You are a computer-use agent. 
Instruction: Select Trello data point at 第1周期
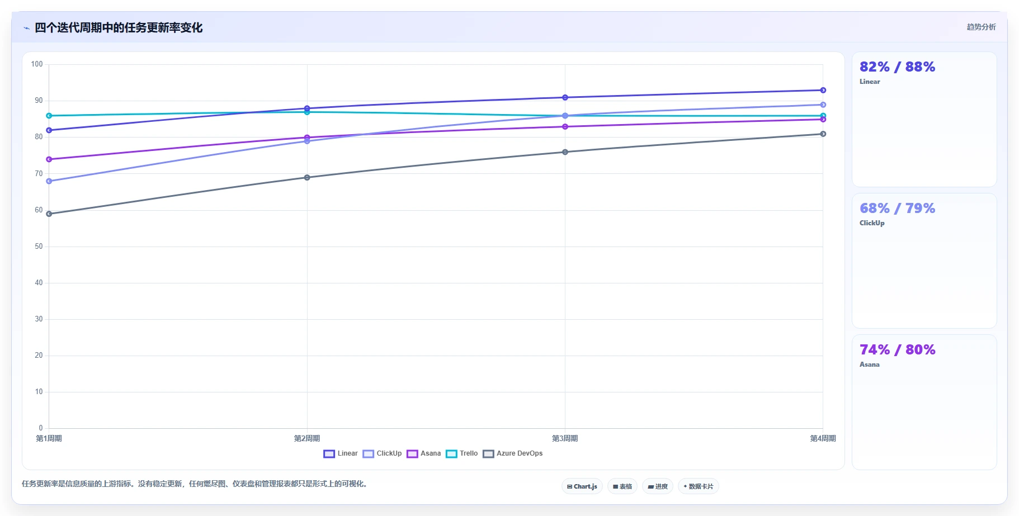click(x=49, y=116)
